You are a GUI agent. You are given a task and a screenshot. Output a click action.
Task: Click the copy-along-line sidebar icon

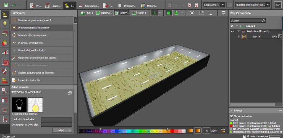[x=5, y=119]
